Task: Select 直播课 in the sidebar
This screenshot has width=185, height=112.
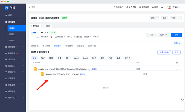Action: 17,28
